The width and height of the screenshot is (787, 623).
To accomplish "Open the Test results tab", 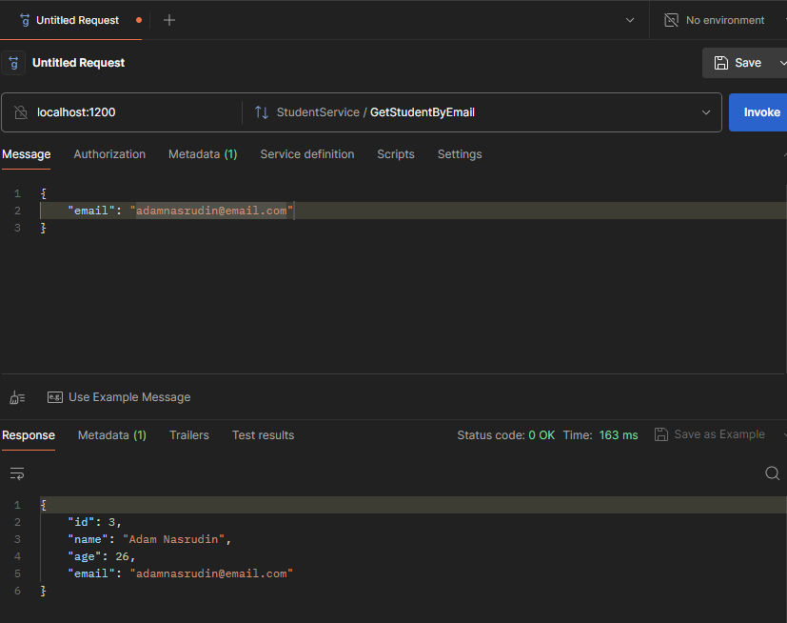I will point(263,435).
